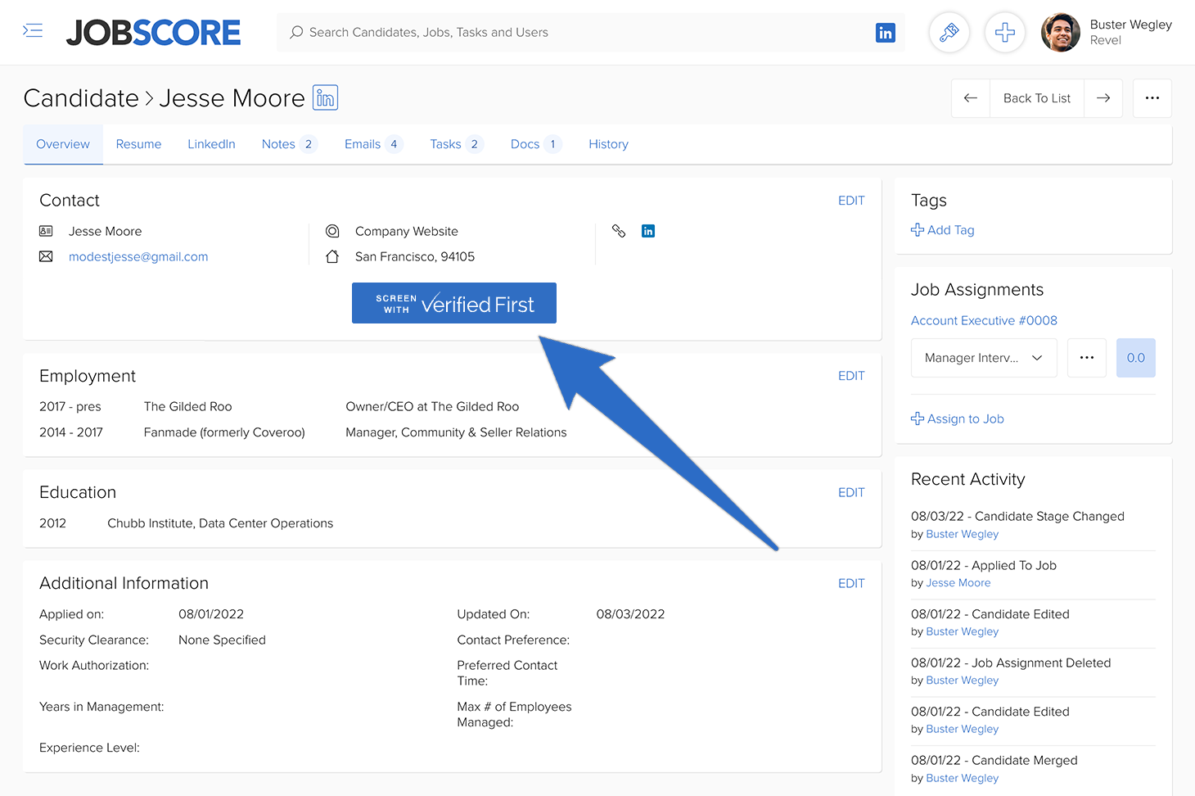Click Screen with Verified First button
Image resolution: width=1195 pixels, height=796 pixels.
(x=454, y=303)
